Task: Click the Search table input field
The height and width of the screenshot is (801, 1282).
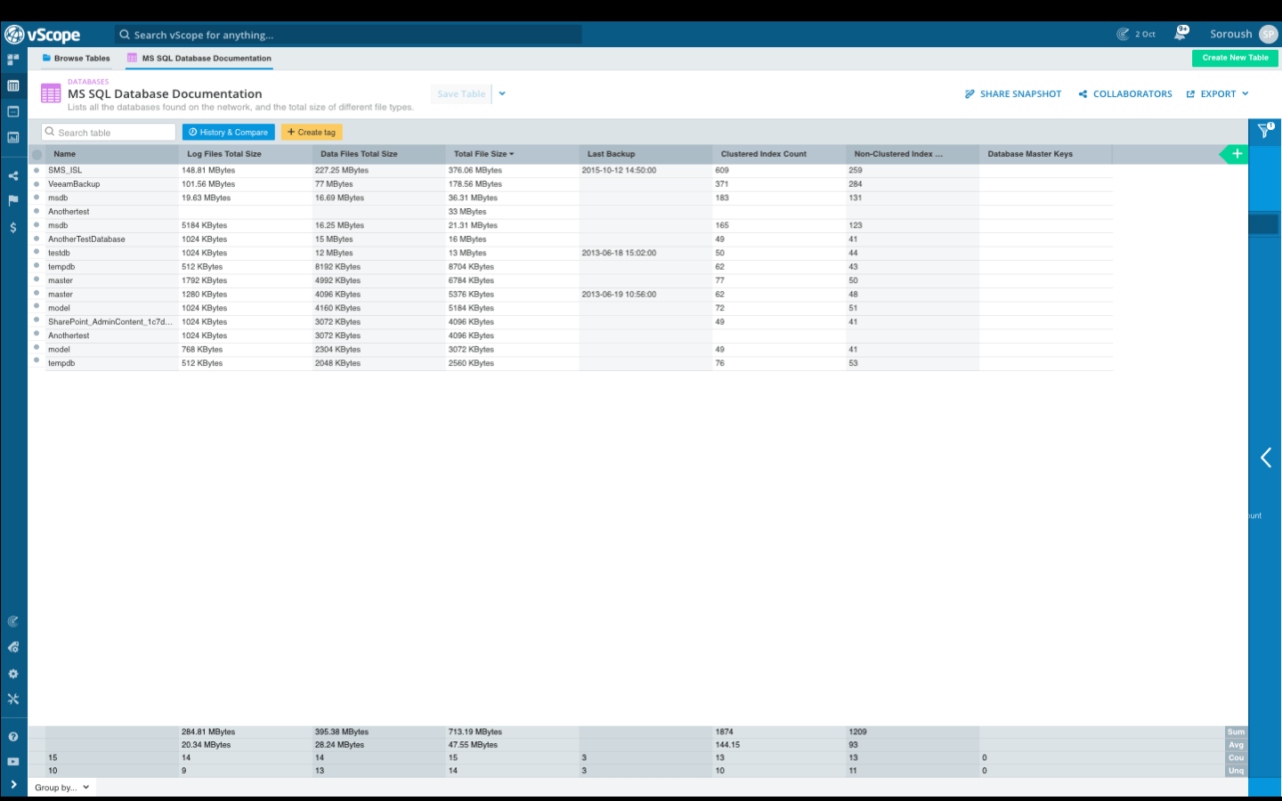Action: [x=109, y=132]
